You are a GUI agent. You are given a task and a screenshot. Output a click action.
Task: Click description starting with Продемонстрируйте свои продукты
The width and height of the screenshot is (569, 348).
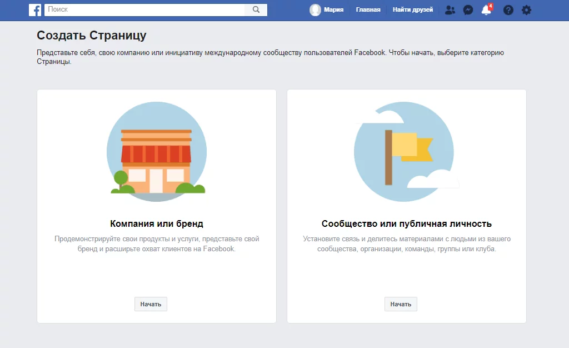coord(157,244)
